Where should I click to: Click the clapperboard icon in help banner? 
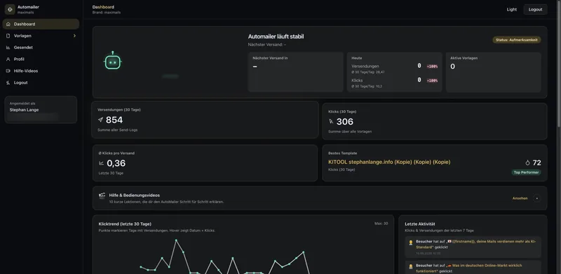tap(102, 196)
